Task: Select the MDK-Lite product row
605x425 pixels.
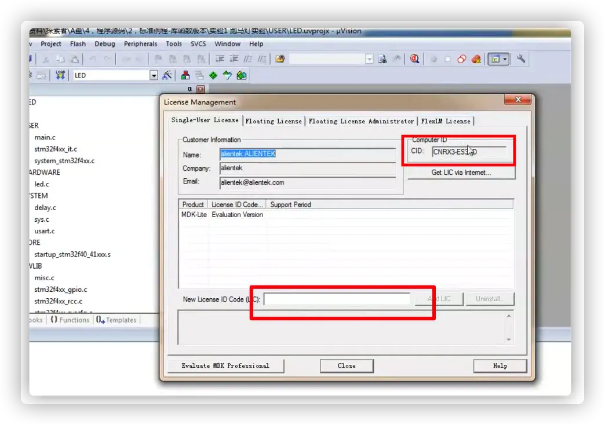Action: tap(346, 215)
